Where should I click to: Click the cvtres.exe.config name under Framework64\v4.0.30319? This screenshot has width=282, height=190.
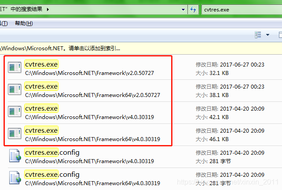coord(52,174)
